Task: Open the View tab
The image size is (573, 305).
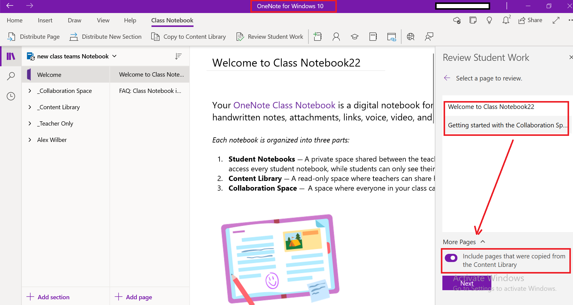Action: pos(103,20)
